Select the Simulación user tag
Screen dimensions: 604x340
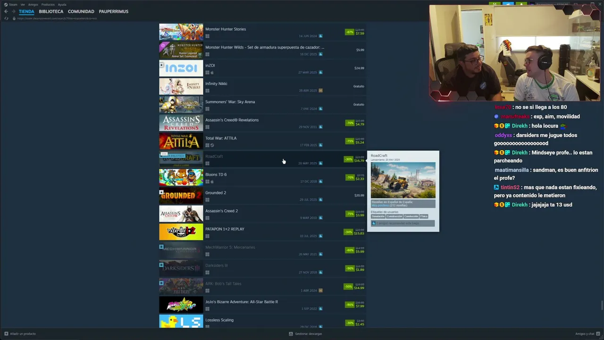pyautogui.click(x=378, y=216)
